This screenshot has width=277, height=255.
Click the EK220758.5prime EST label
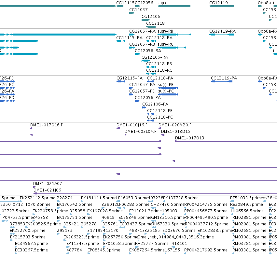coord(50,211)
